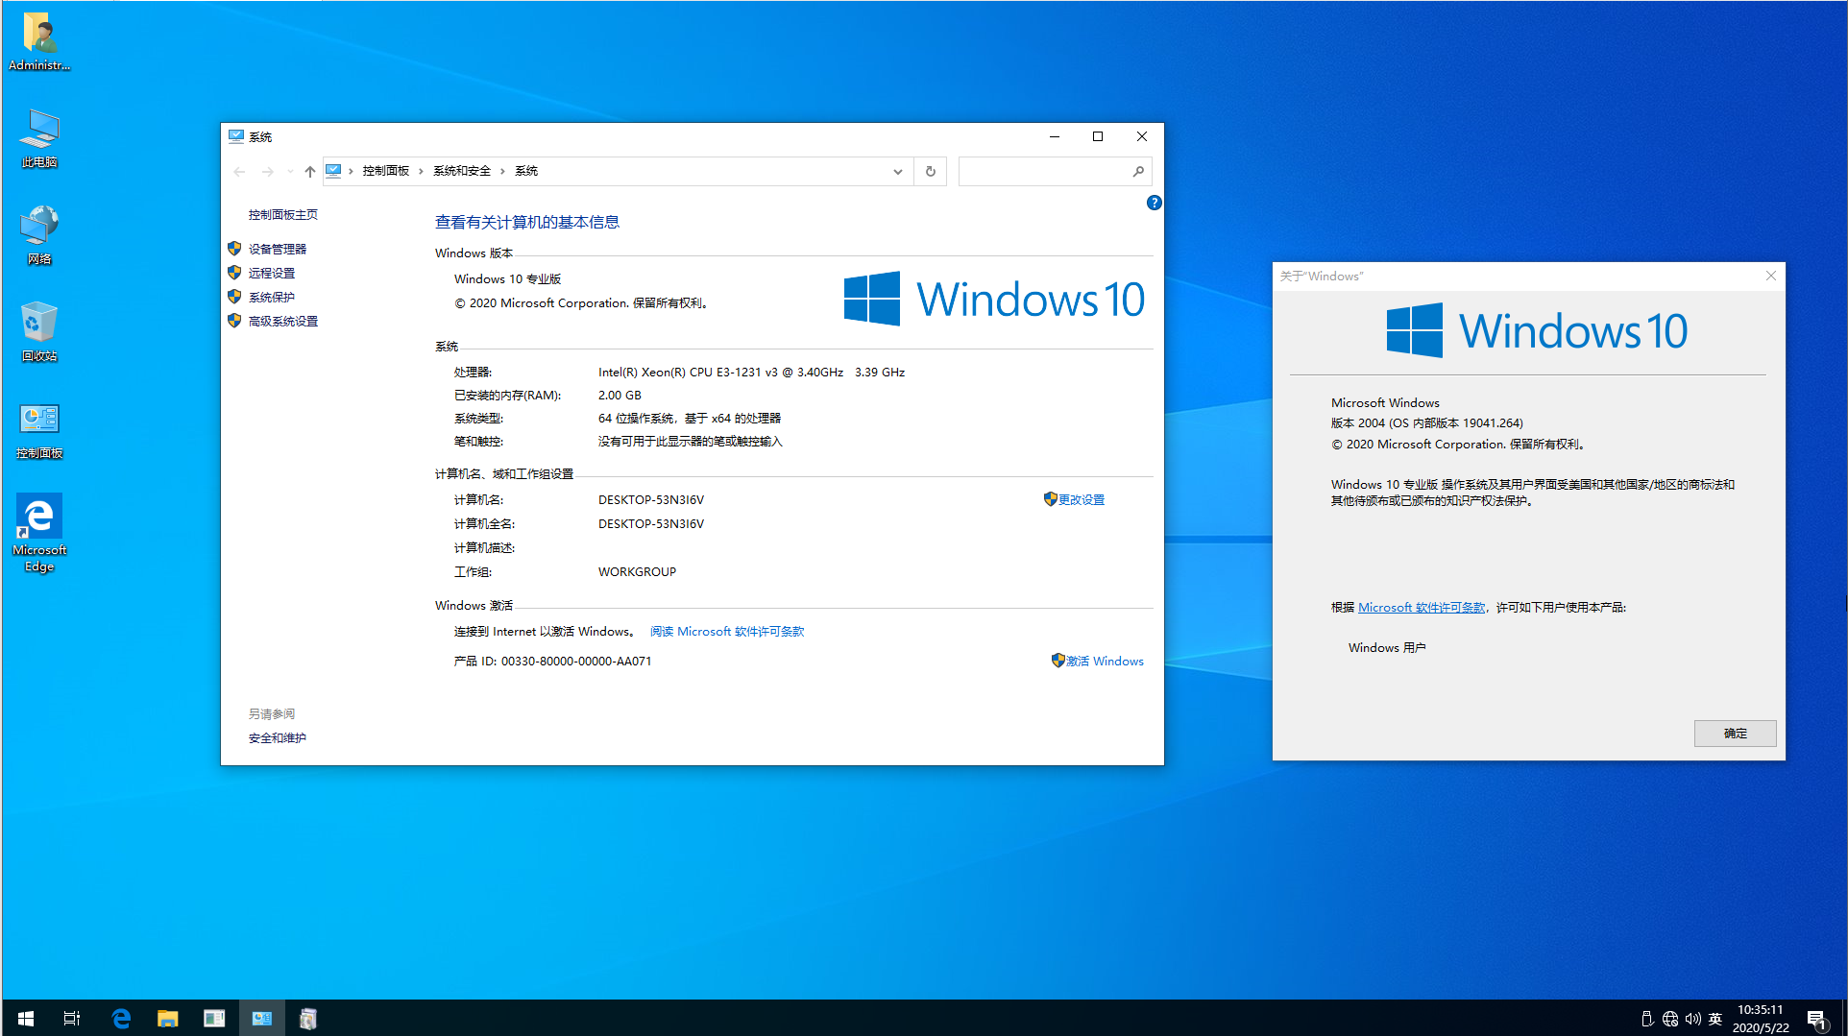Expand the address bar history dropdown

click(x=897, y=172)
